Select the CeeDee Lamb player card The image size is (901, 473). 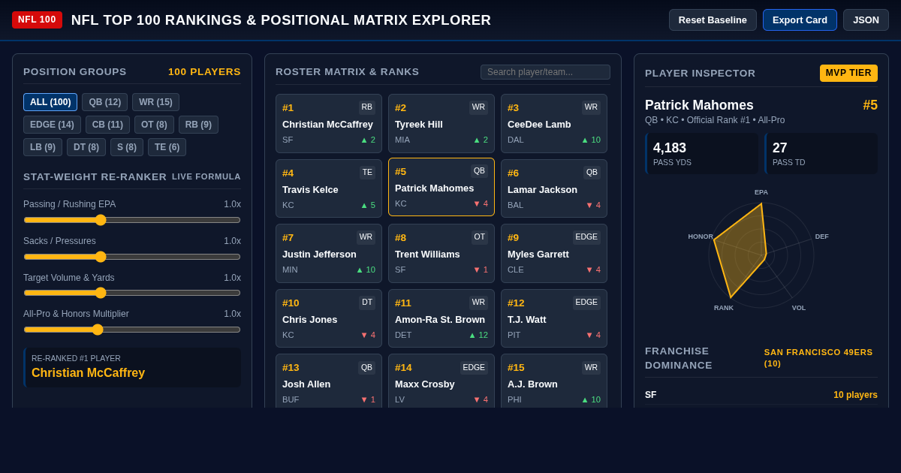[x=554, y=123]
